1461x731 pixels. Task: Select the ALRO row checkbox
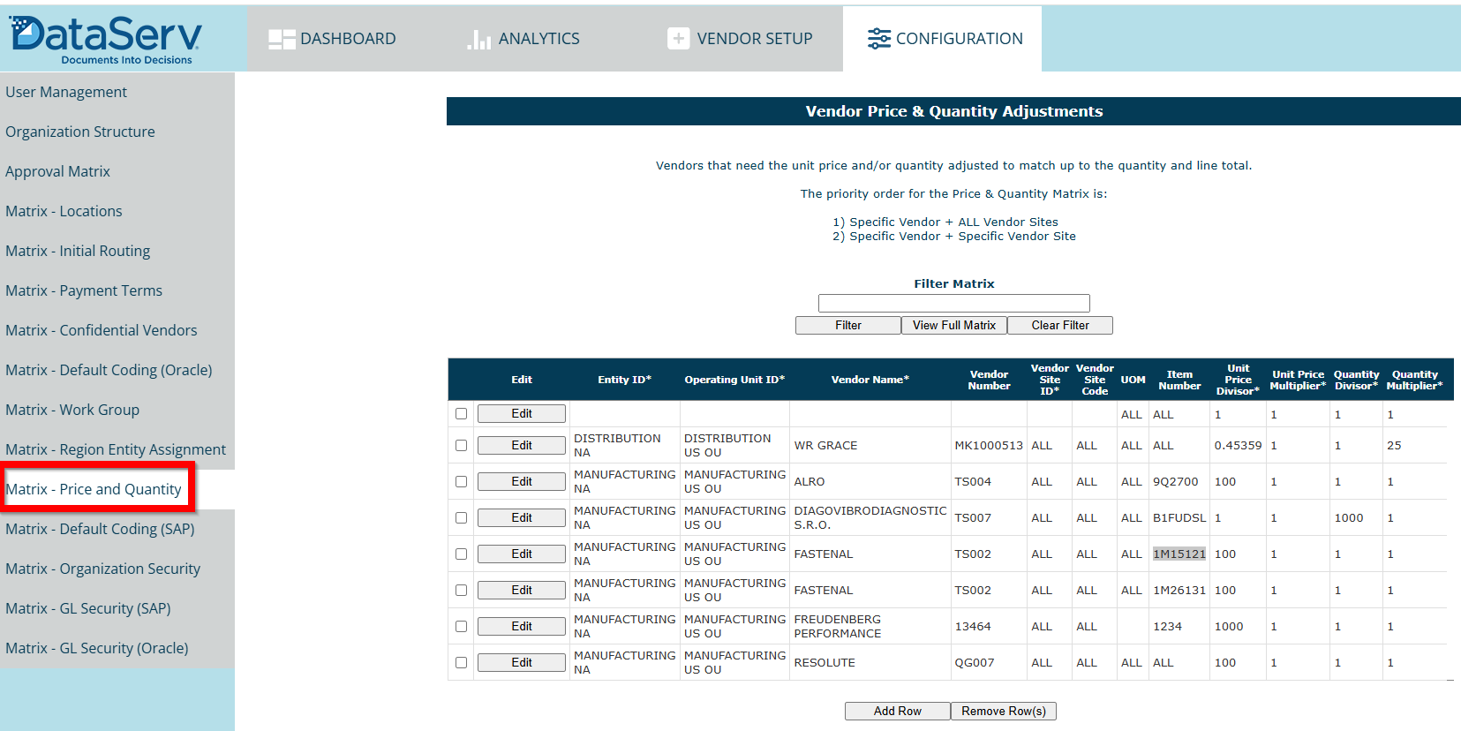pyautogui.click(x=461, y=482)
